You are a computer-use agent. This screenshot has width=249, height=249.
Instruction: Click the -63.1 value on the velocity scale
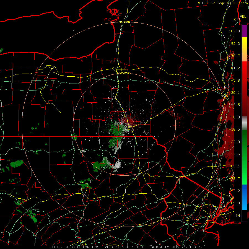coord(234,166)
